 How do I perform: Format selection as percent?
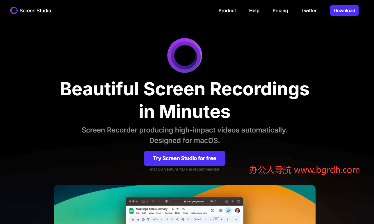172,219
